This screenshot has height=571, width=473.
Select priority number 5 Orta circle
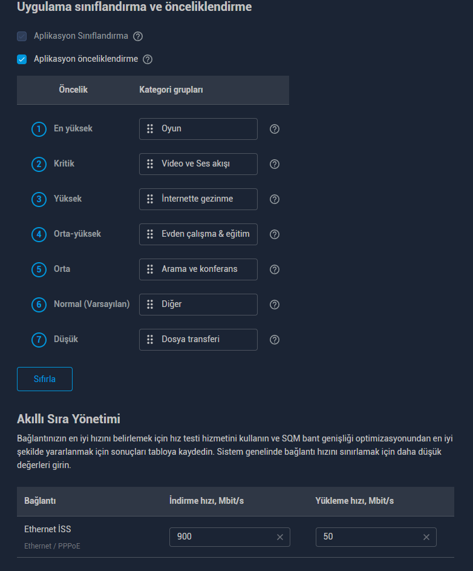point(39,270)
